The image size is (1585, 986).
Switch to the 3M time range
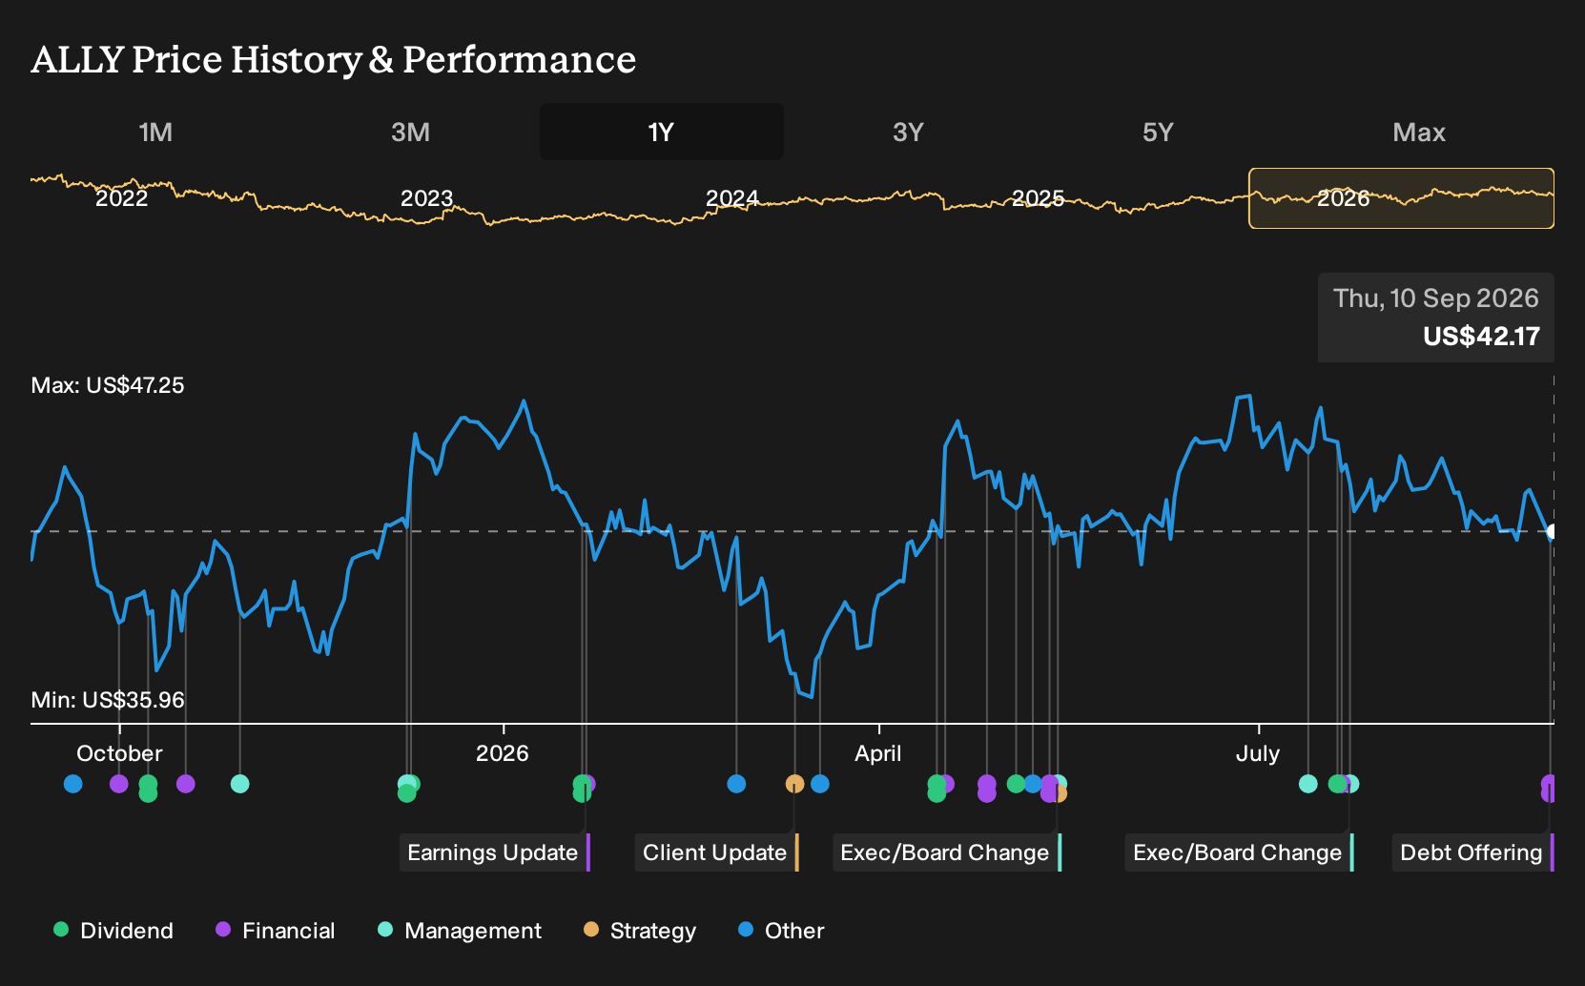[x=410, y=132]
